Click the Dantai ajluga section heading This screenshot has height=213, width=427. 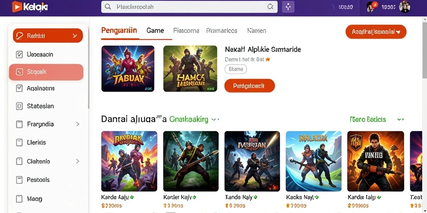(134, 119)
